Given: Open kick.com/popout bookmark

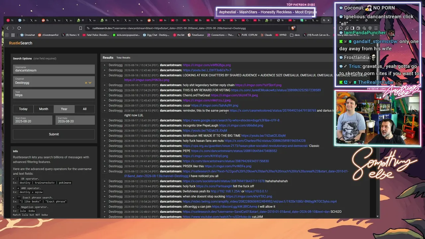Looking at the screenshot, I should (126, 35).
